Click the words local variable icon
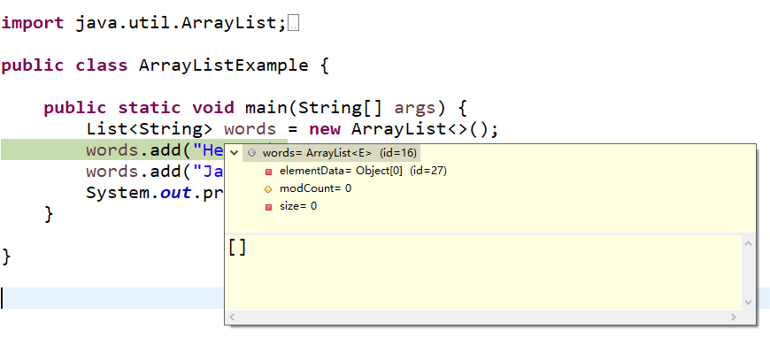 pos(252,153)
